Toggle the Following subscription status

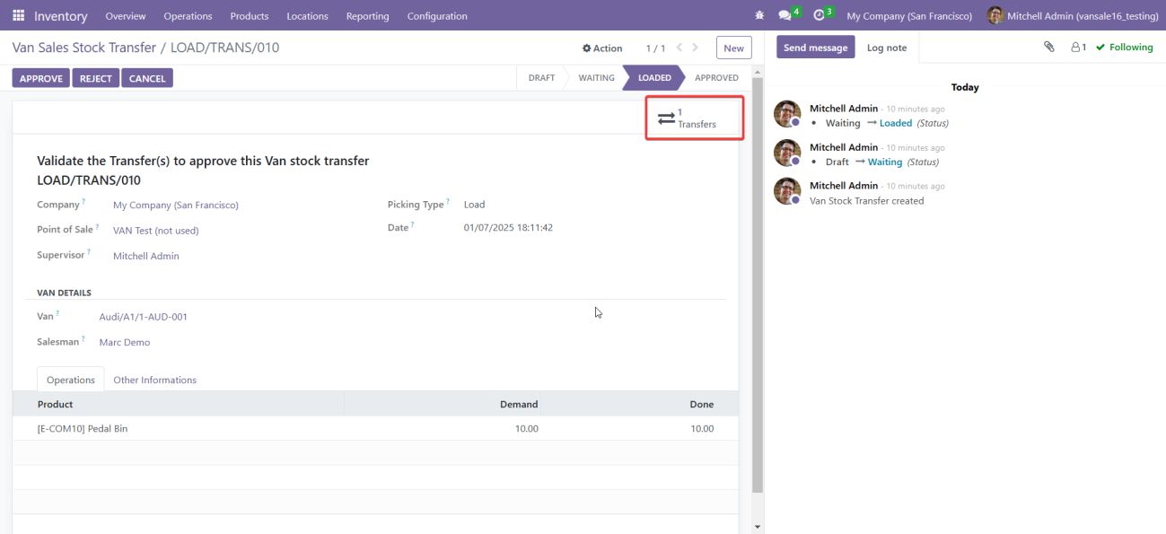click(x=1124, y=48)
